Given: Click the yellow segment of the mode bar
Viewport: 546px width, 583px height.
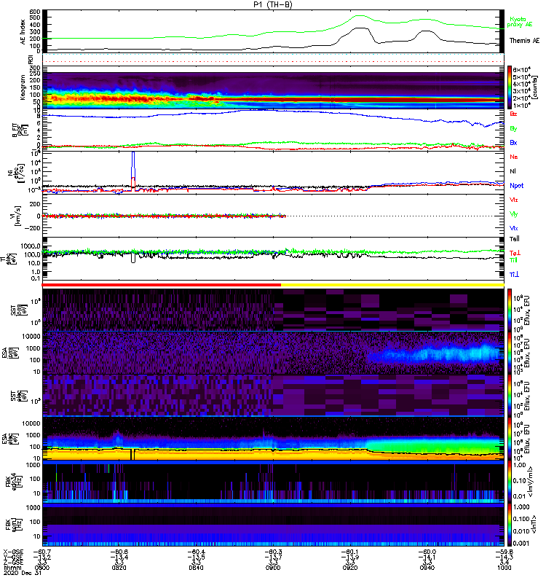Looking at the screenshot, I should [x=392, y=285].
